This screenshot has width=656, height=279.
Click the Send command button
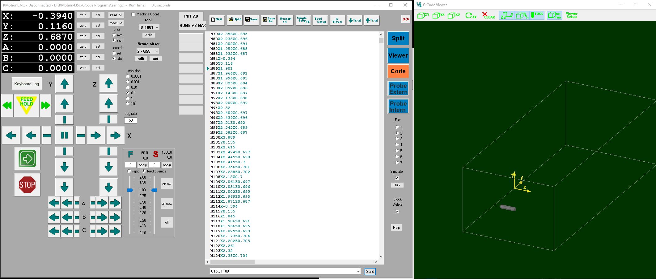(370, 271)
